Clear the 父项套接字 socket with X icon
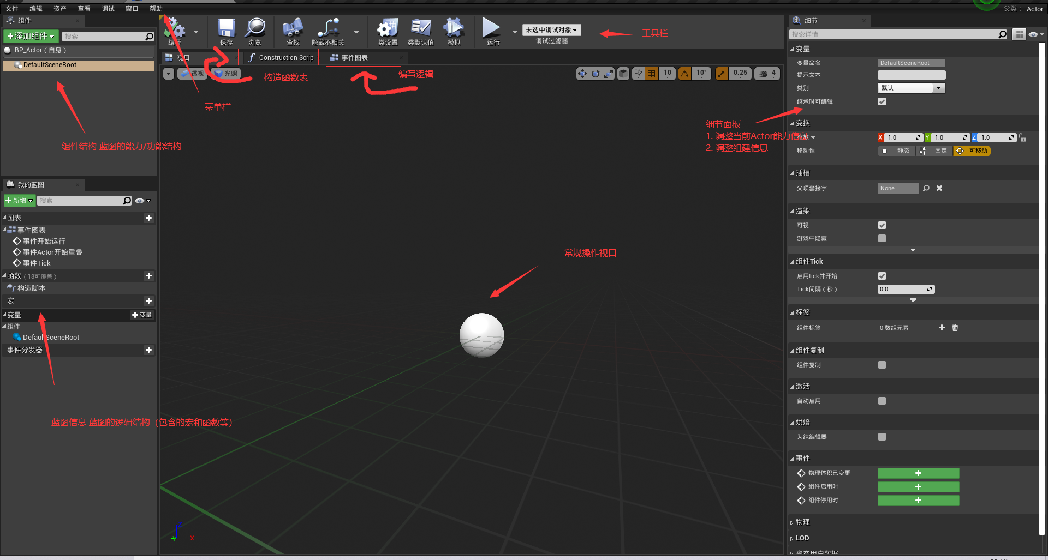Viewport: 1048px width, 560px height. (x=939, y=188)
